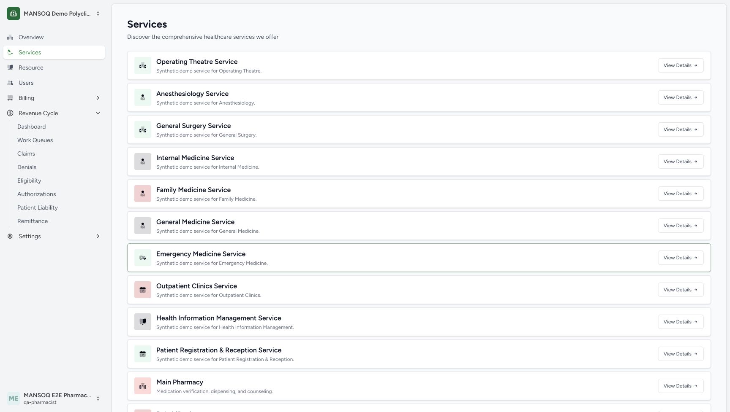
Task: Open the user account menu chevron
Action: click(x=98, y=398)
